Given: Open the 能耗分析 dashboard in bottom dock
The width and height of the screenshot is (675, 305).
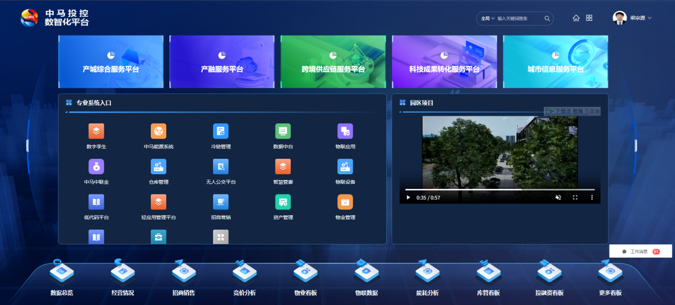Looking at the screenshot, I should (x=427, y=278).
